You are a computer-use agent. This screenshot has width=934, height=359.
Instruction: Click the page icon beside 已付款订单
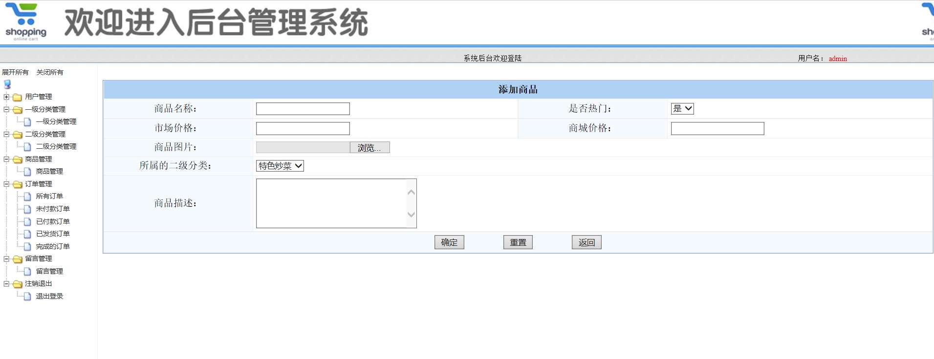[x=27, y=222]
